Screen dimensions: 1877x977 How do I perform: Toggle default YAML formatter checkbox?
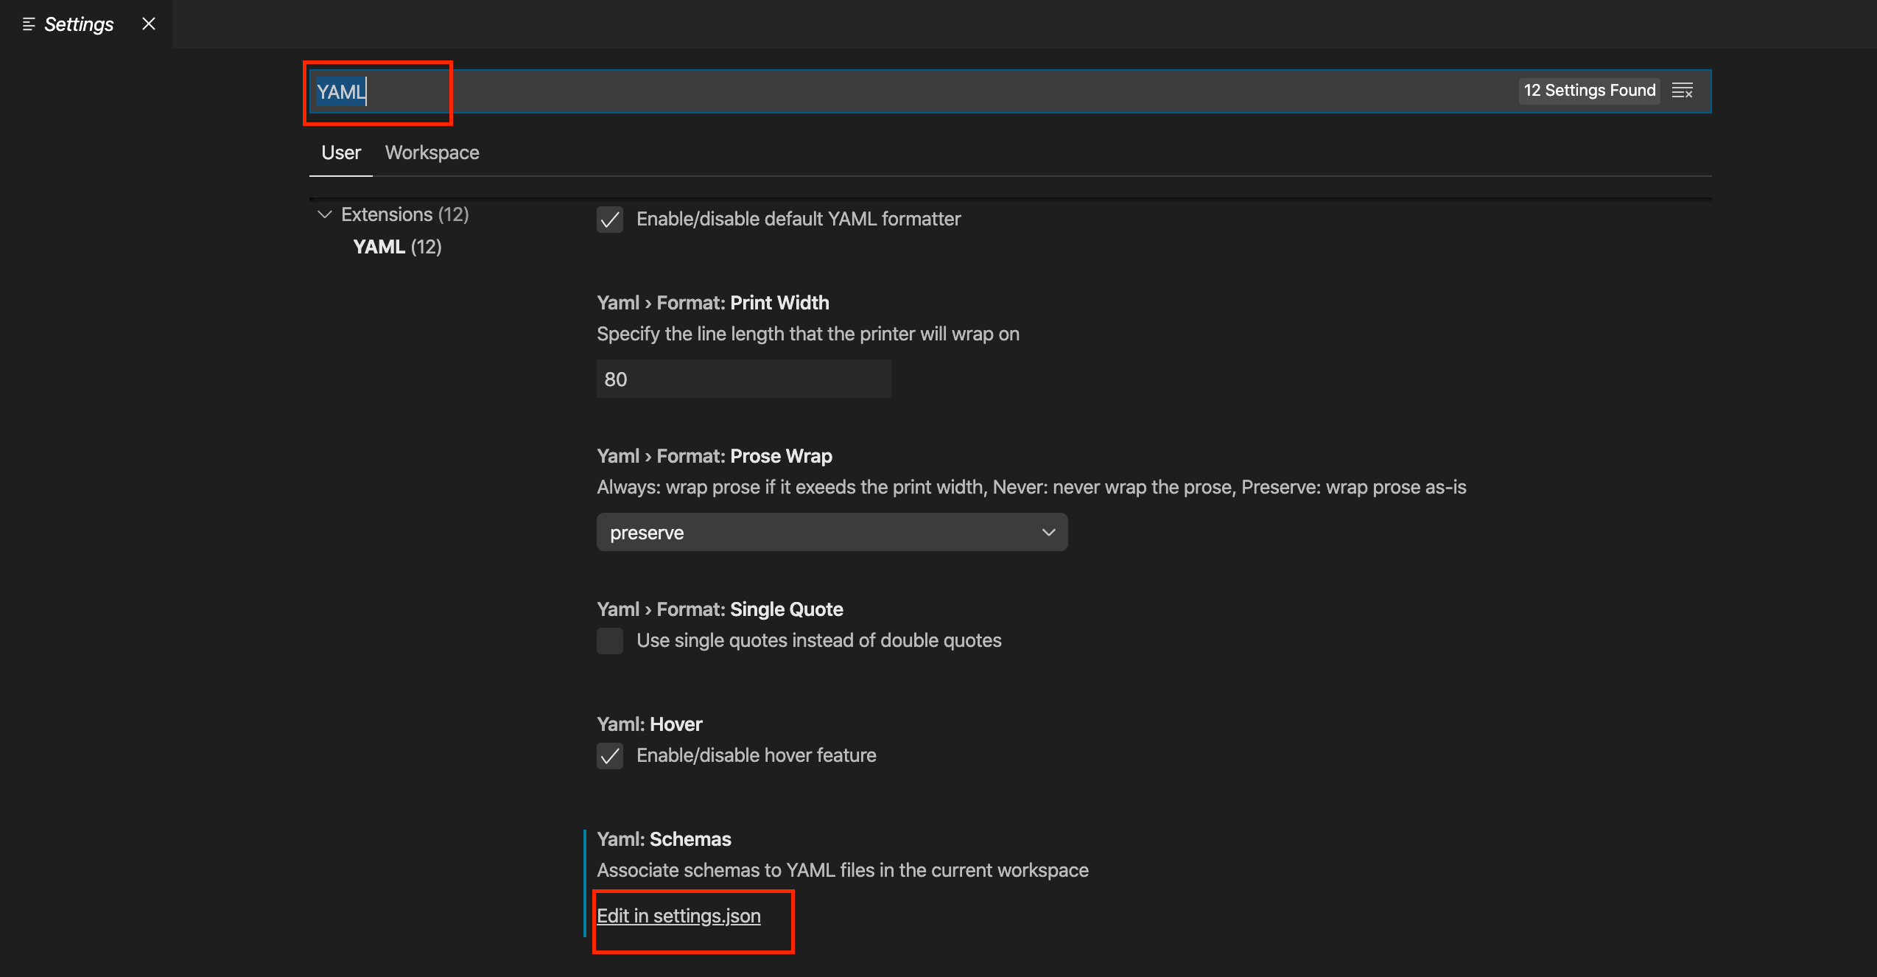coord(610,219)
